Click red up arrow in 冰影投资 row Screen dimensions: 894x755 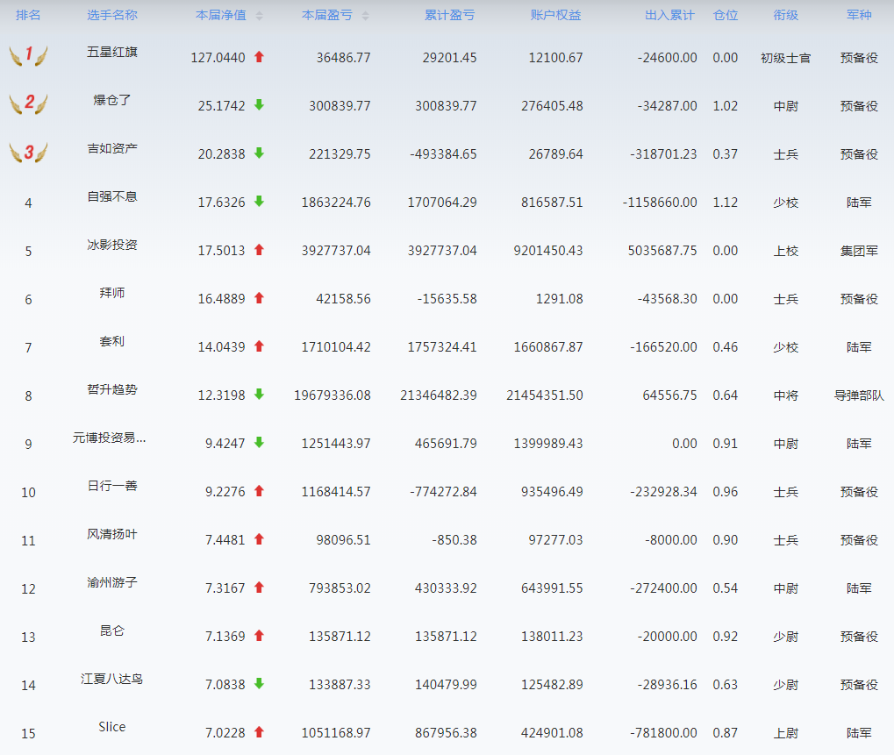(260, 250)
